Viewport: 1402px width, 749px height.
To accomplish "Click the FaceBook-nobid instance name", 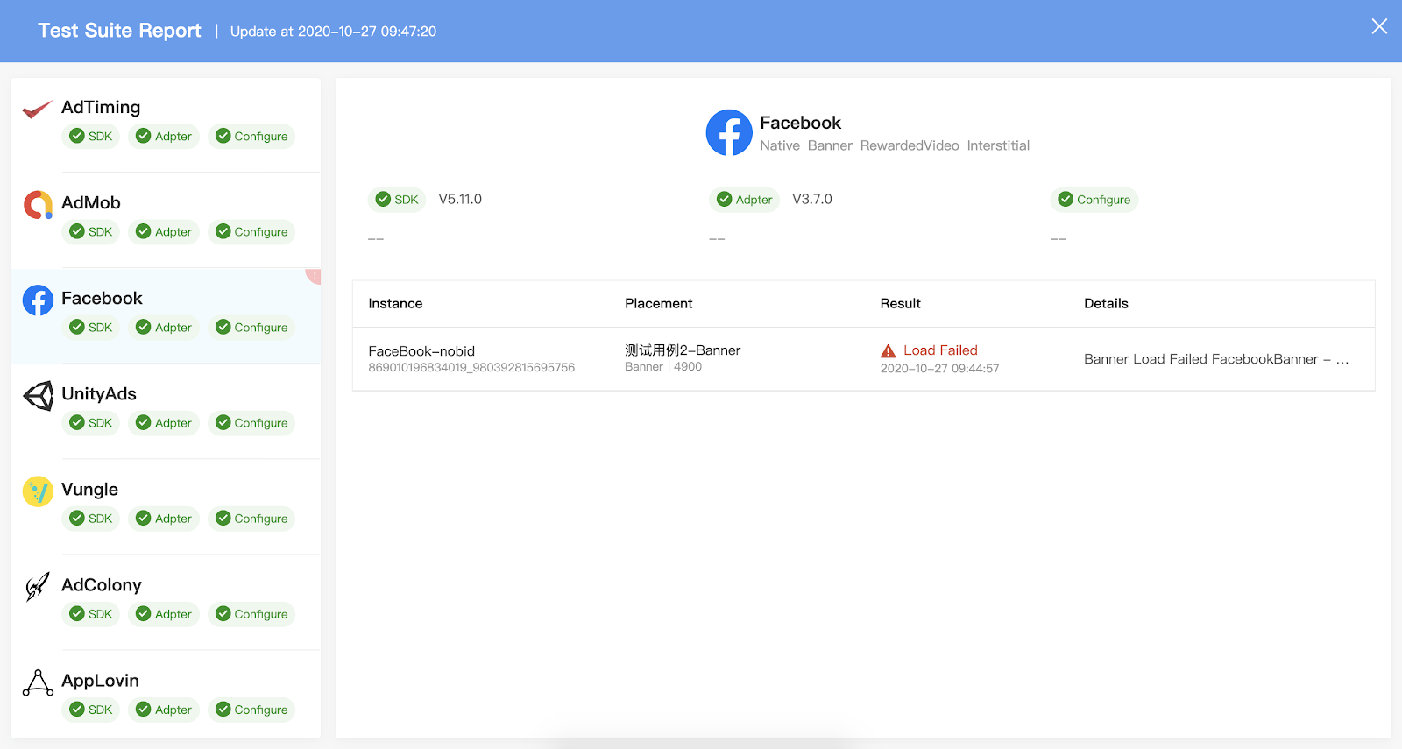I will 421,350.
